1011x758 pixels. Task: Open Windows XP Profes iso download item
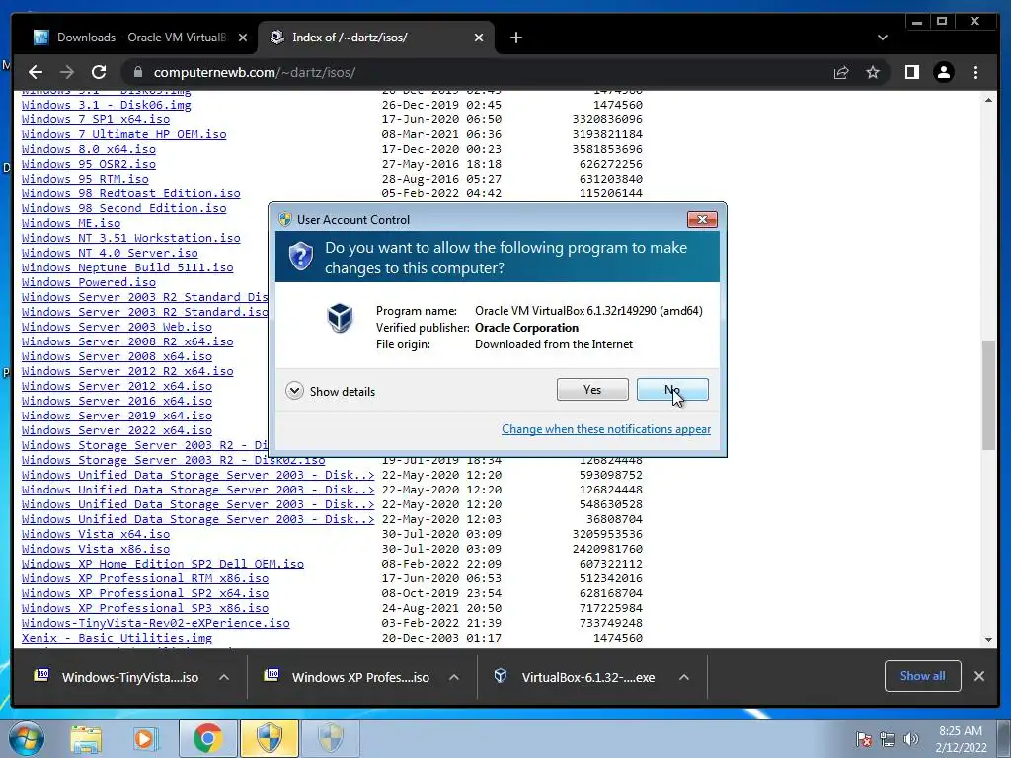348,677
